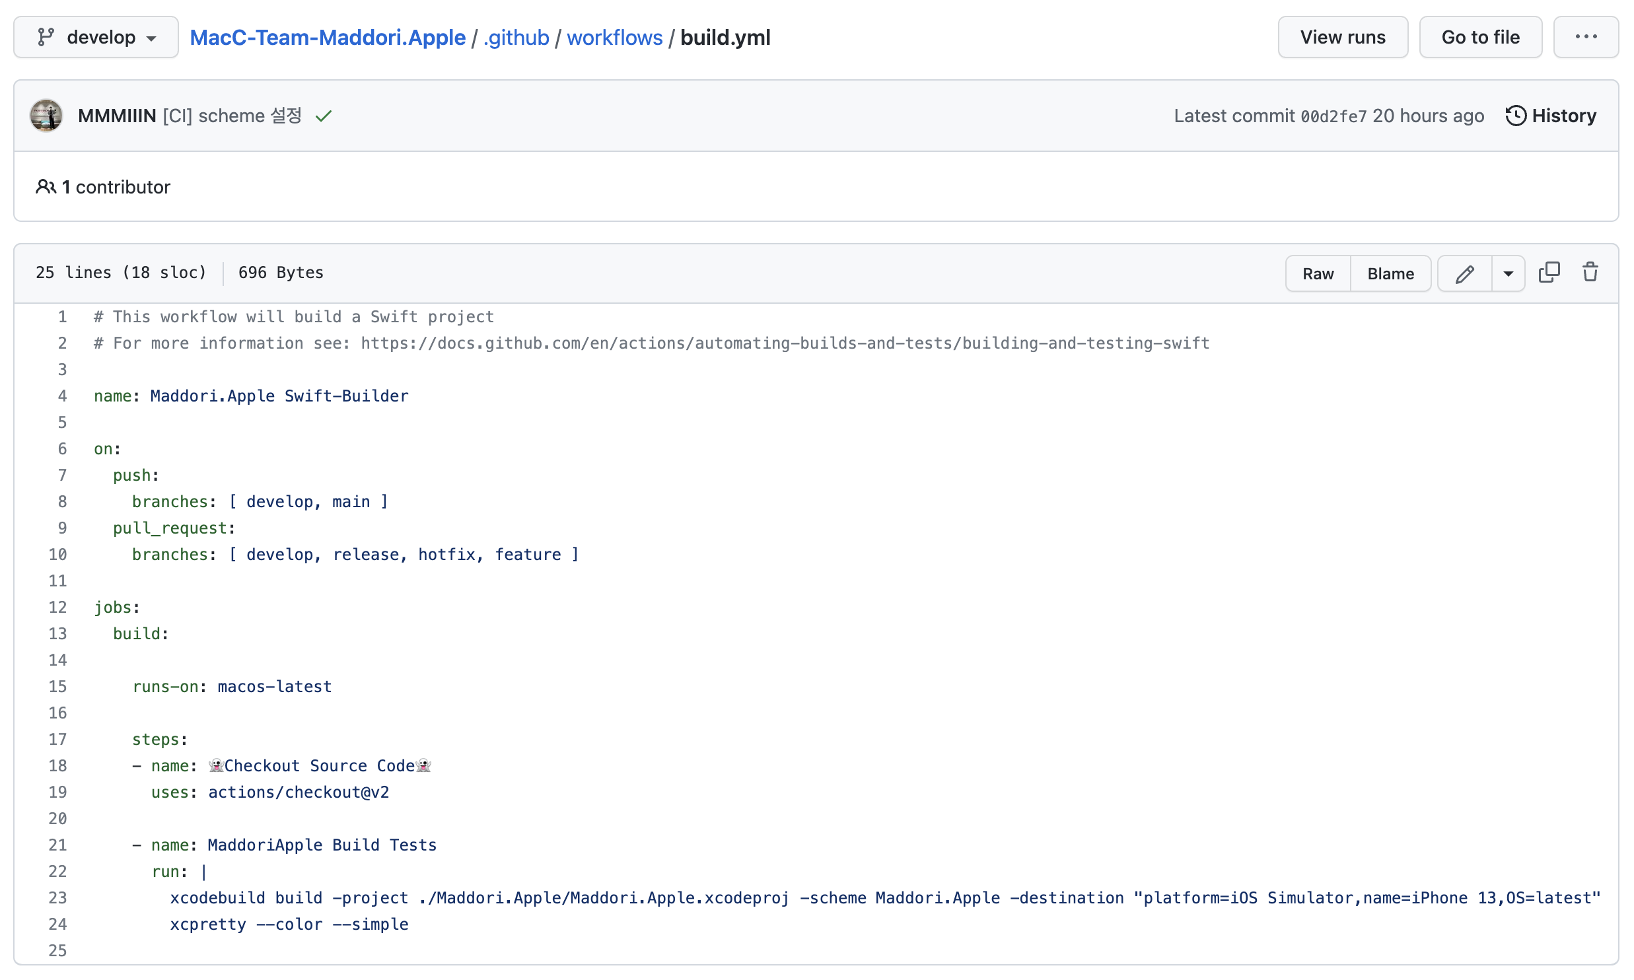Click the pencil edit file icon
This screenshot has width=1634, height=980.
(x=1464, y=273)
